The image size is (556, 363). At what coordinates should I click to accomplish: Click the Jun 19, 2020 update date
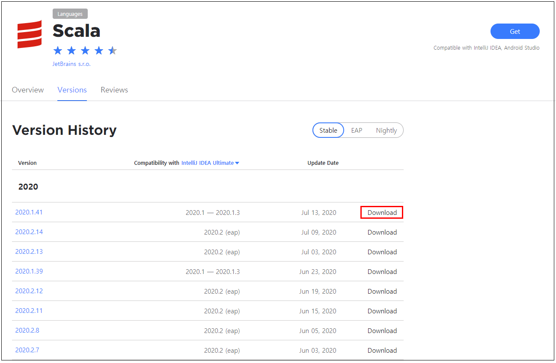[318, 292]
